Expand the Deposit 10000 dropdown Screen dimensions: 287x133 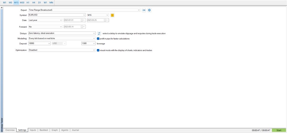coord(39,44)
